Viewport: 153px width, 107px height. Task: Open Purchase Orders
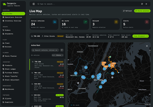click(x=13, y=73)
